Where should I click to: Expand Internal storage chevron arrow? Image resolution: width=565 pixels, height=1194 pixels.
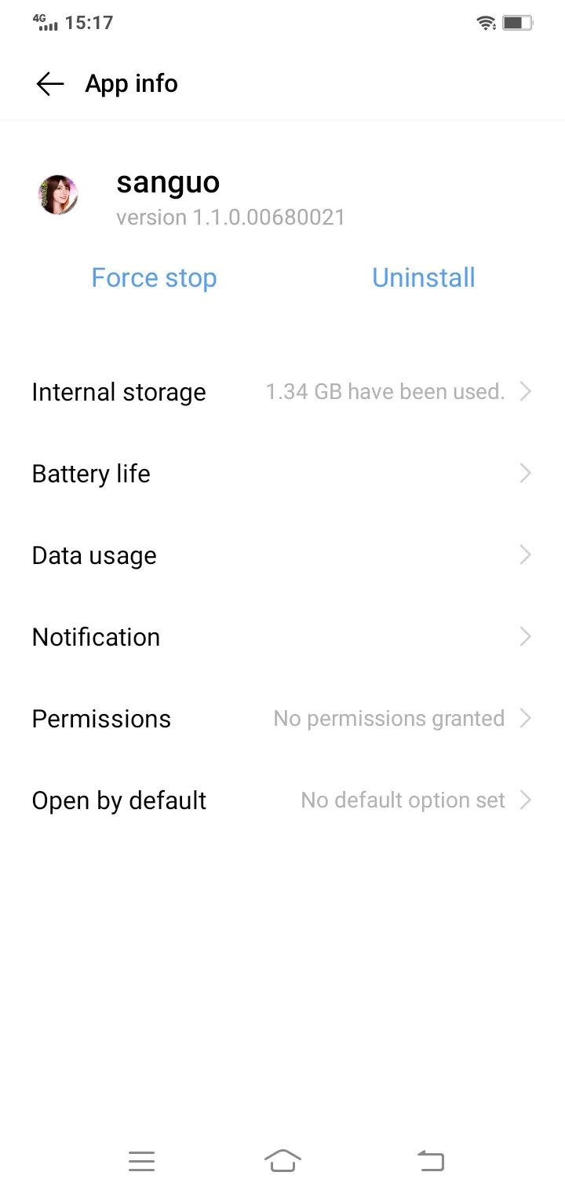(526, 391)
